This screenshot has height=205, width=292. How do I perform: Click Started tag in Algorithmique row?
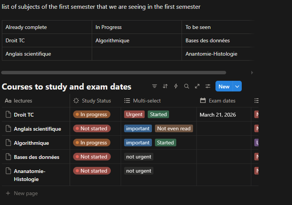point(165,143)
